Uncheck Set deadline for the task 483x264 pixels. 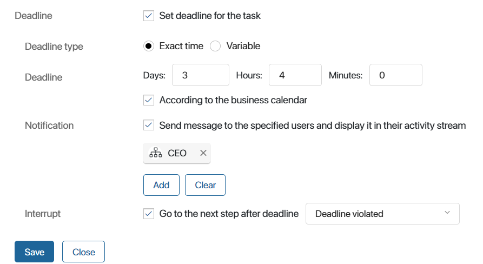coord(149,16)
